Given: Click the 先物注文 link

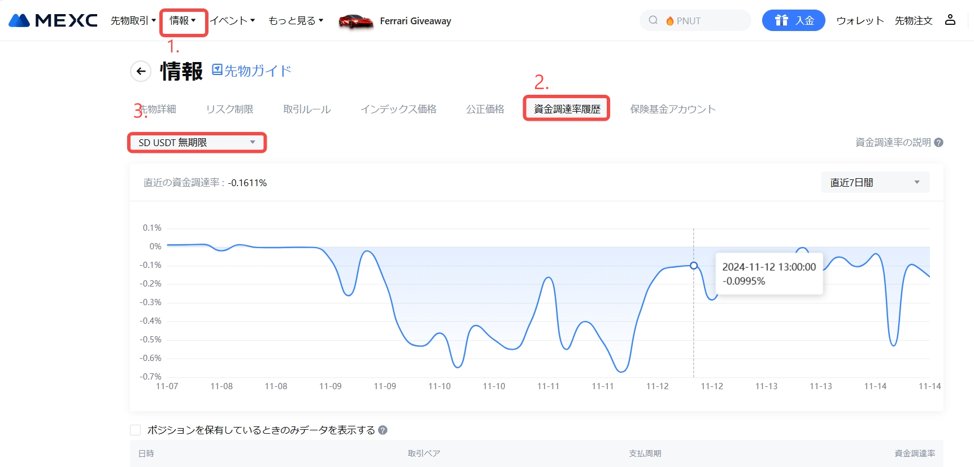Looking at the screenshot, I should [913, 21].
